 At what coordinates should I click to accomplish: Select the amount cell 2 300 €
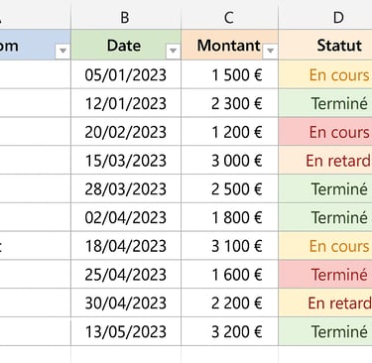pos(229,103)
